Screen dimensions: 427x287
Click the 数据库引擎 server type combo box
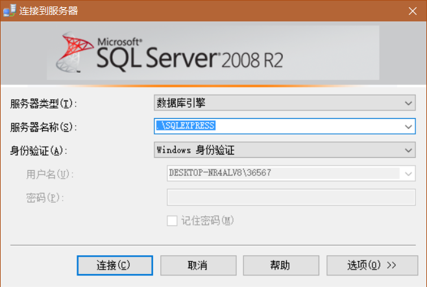(x=285, y=103)
